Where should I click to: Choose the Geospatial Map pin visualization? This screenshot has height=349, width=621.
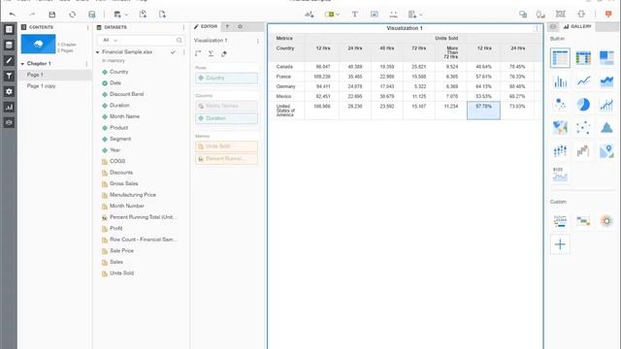606,151
